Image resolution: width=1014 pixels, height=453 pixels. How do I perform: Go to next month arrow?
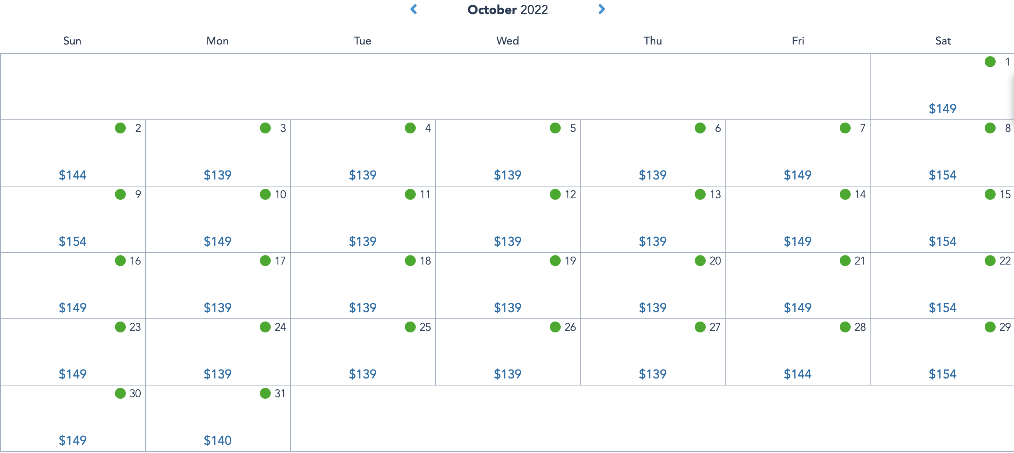click(601, 9)
